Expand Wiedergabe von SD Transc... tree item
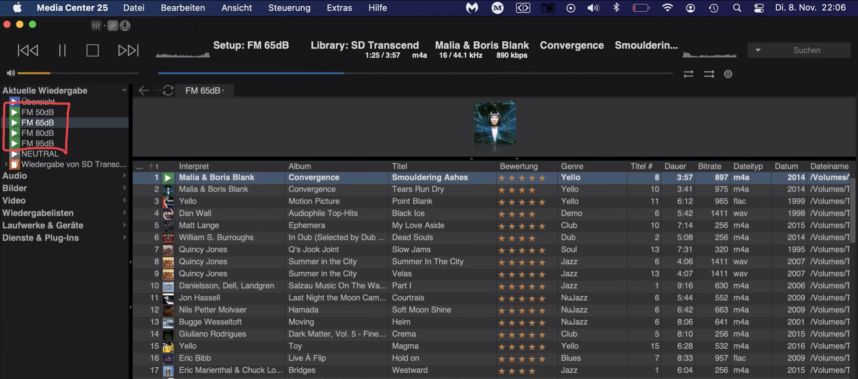Screen dimensions: 858x379 pyautogui.click(x=6, y=164)
